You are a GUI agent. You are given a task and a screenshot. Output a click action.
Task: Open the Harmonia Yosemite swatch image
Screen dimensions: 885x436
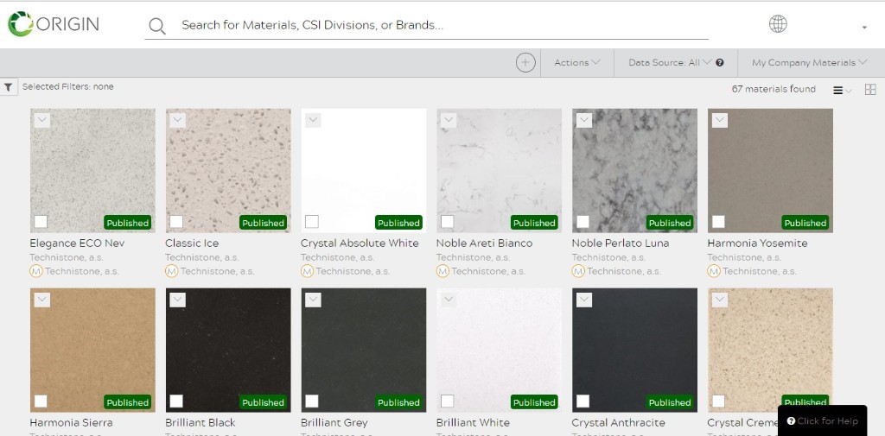(770, 170)
